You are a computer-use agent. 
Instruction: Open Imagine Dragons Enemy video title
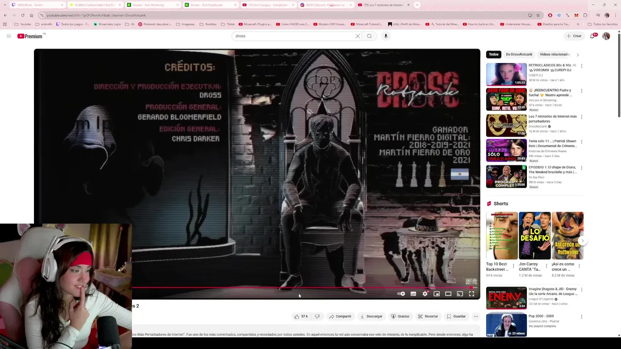coord(553,291)
